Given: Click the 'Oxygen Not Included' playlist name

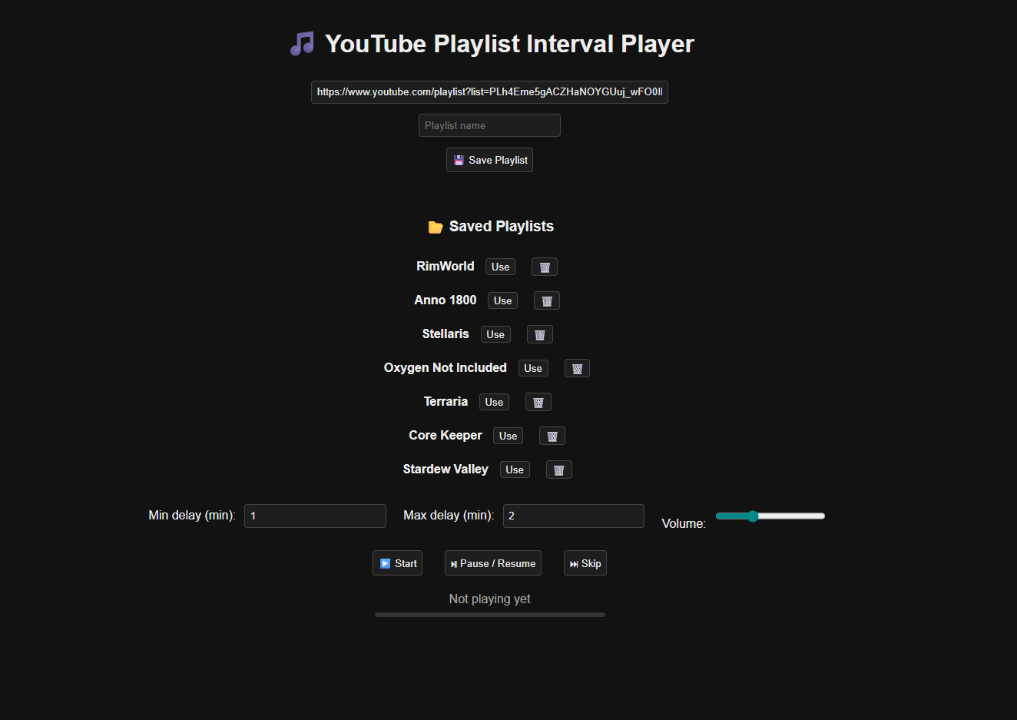Looking at the screenshot, I should tap(446, 367).
